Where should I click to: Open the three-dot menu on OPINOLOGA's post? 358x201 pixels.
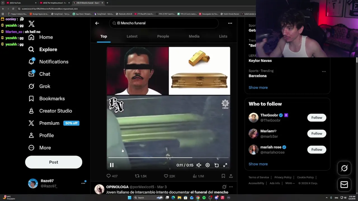231,187
